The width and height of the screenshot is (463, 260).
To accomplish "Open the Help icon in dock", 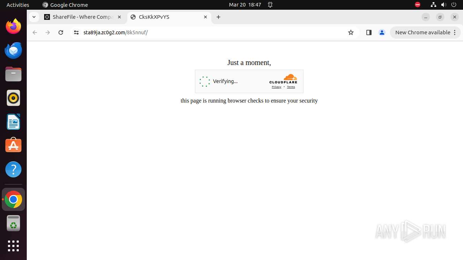I will point(13,169).
